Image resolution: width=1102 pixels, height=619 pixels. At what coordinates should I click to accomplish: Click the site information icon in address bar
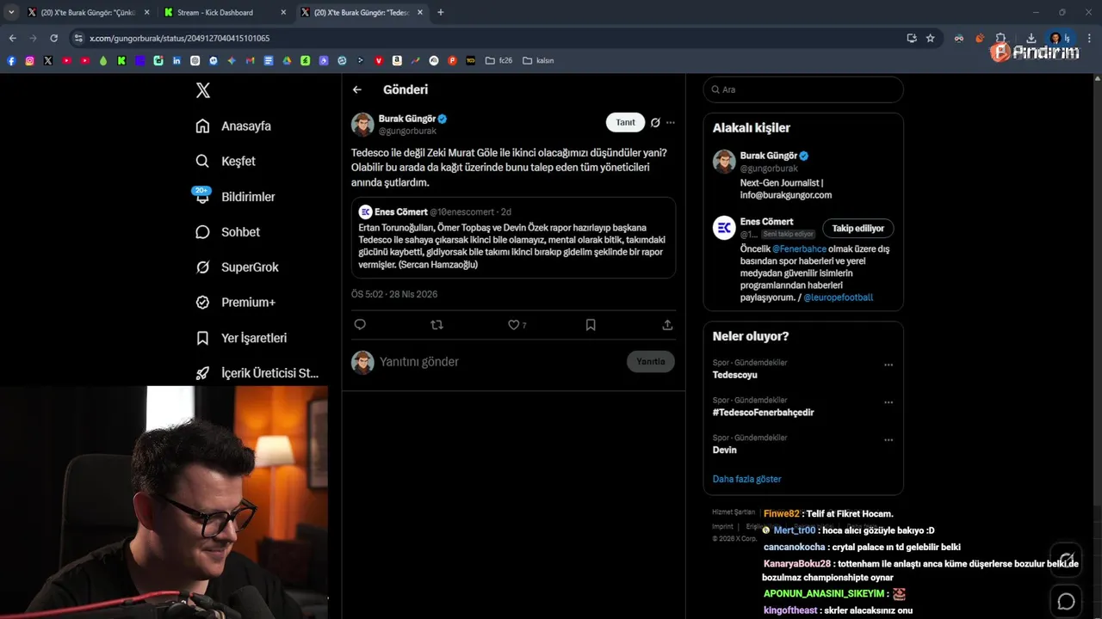point(79,38)
